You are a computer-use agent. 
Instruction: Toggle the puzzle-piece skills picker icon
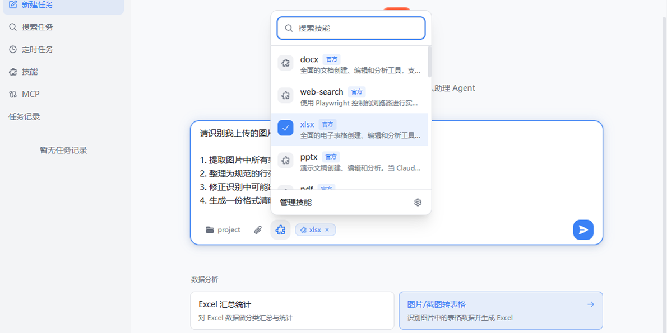(x=280, y=230)
